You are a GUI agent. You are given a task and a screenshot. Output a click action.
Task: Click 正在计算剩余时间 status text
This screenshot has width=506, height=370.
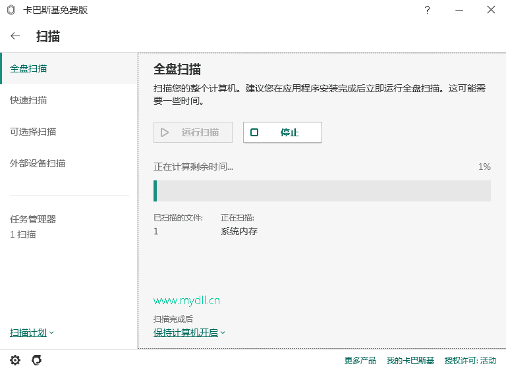click(x=193, y=167)
